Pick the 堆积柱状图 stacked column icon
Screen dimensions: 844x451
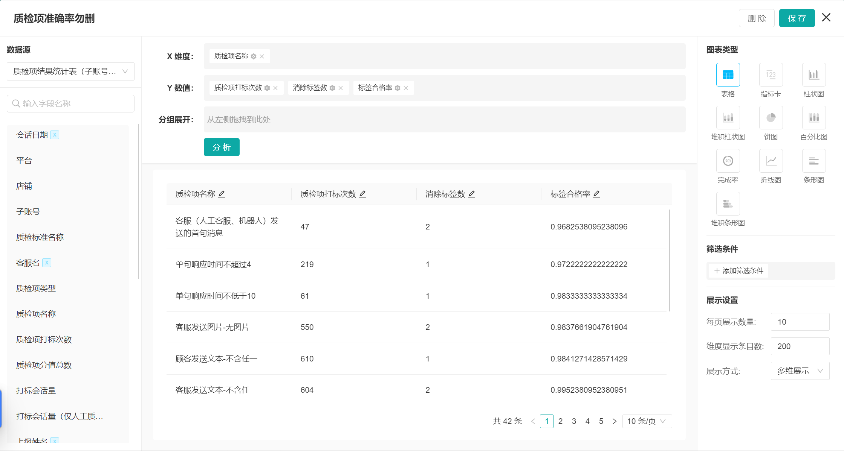(728, 117)
